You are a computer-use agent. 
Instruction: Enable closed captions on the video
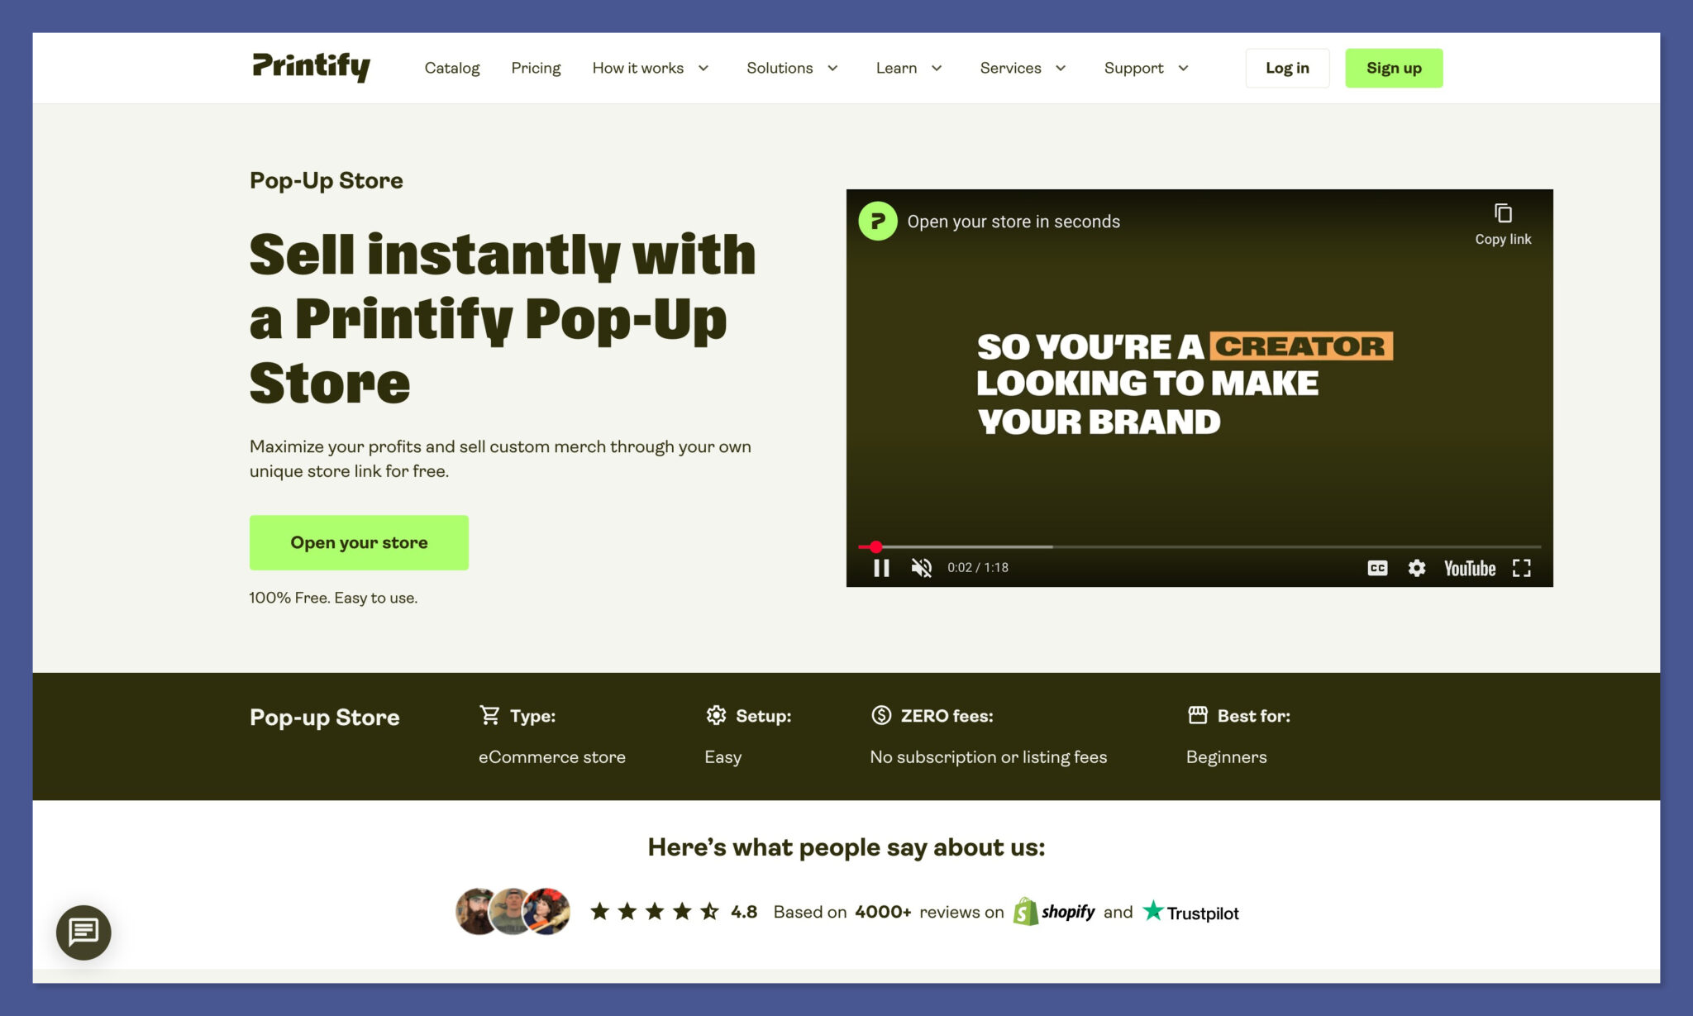[x=1377, y=568]
